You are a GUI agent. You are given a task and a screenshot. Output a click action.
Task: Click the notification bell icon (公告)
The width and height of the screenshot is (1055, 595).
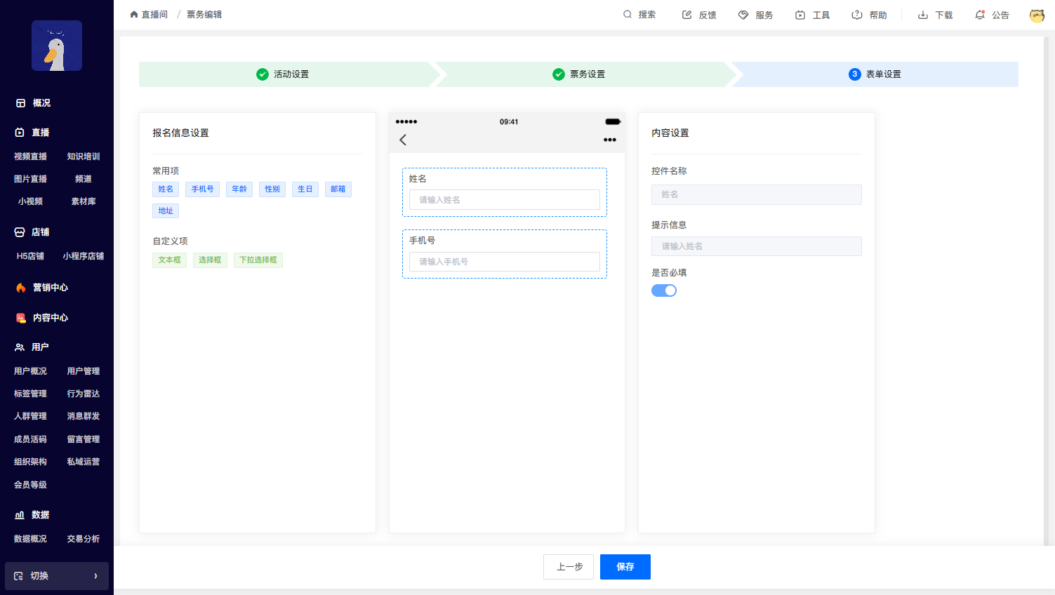(x=980, y=15)
